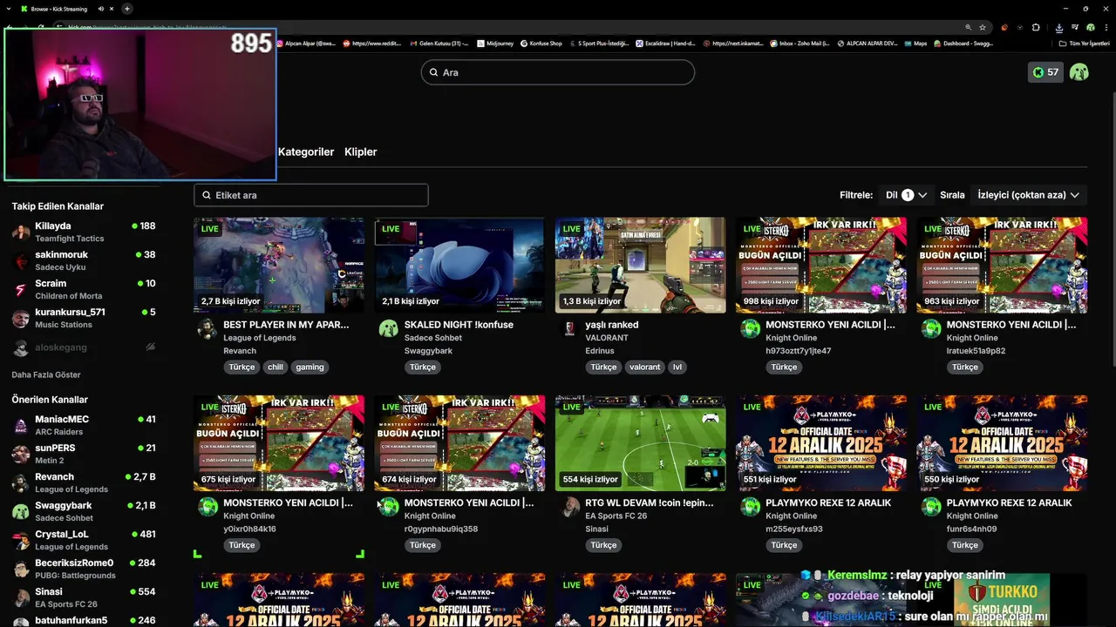Open the Revanch avatar next to BEST PLAYER stream
Image resolution: width=1116 pixels, height=627 pixels.
[207, 328]
